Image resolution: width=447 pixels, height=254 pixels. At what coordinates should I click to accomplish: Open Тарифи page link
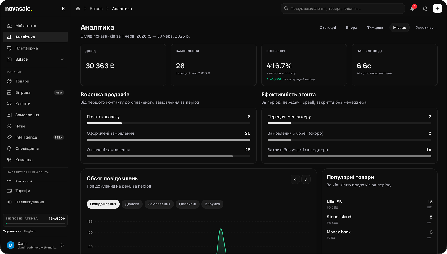35,191
